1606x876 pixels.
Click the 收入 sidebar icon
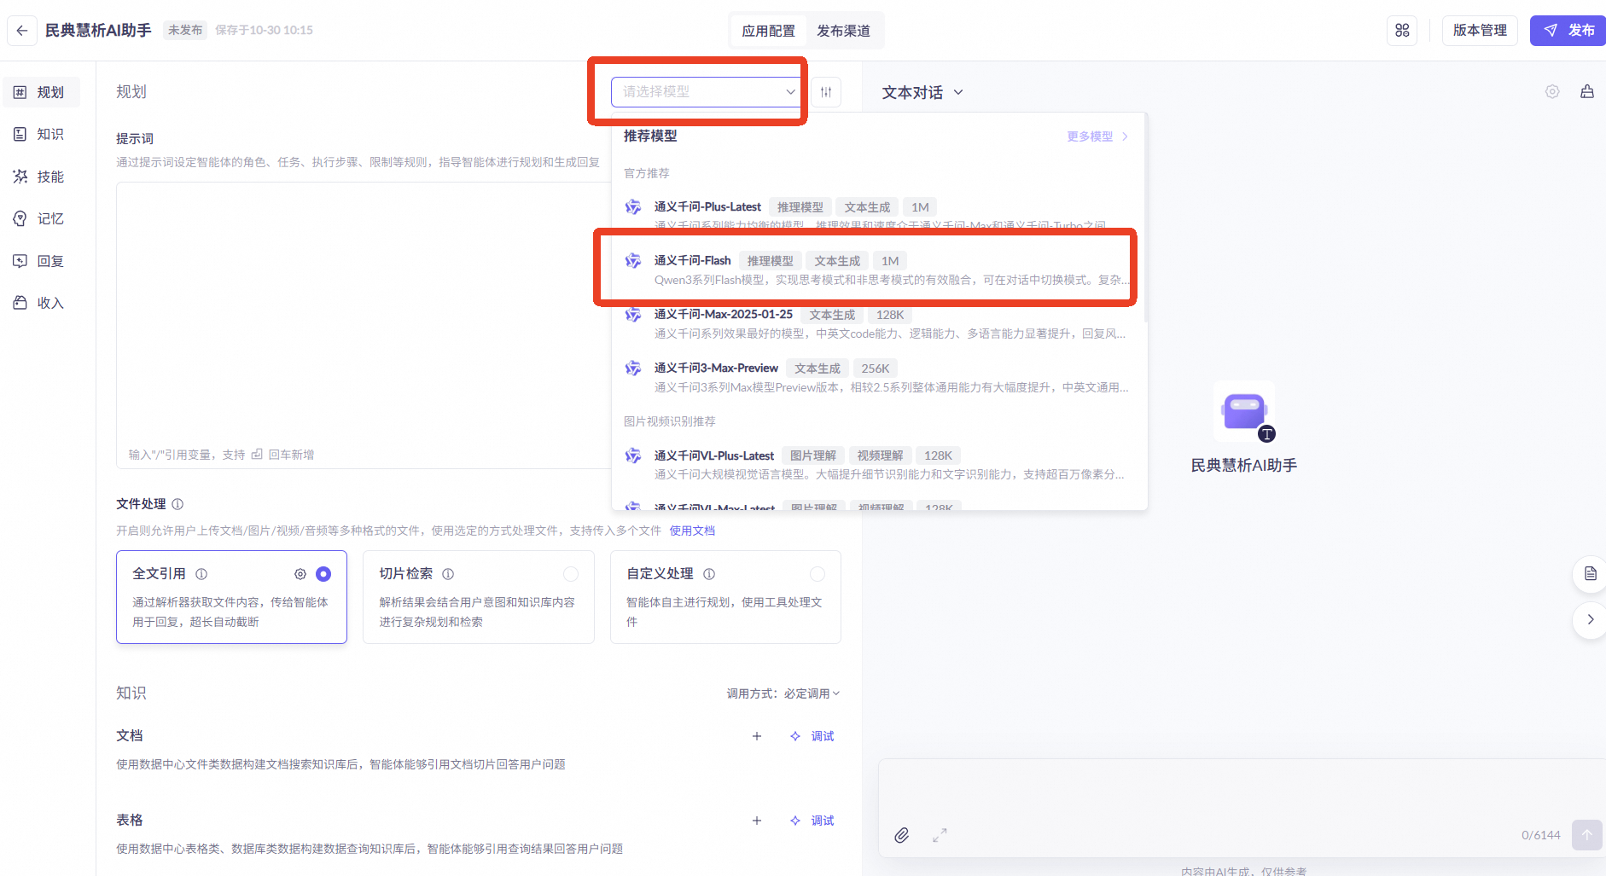point(20,303)
